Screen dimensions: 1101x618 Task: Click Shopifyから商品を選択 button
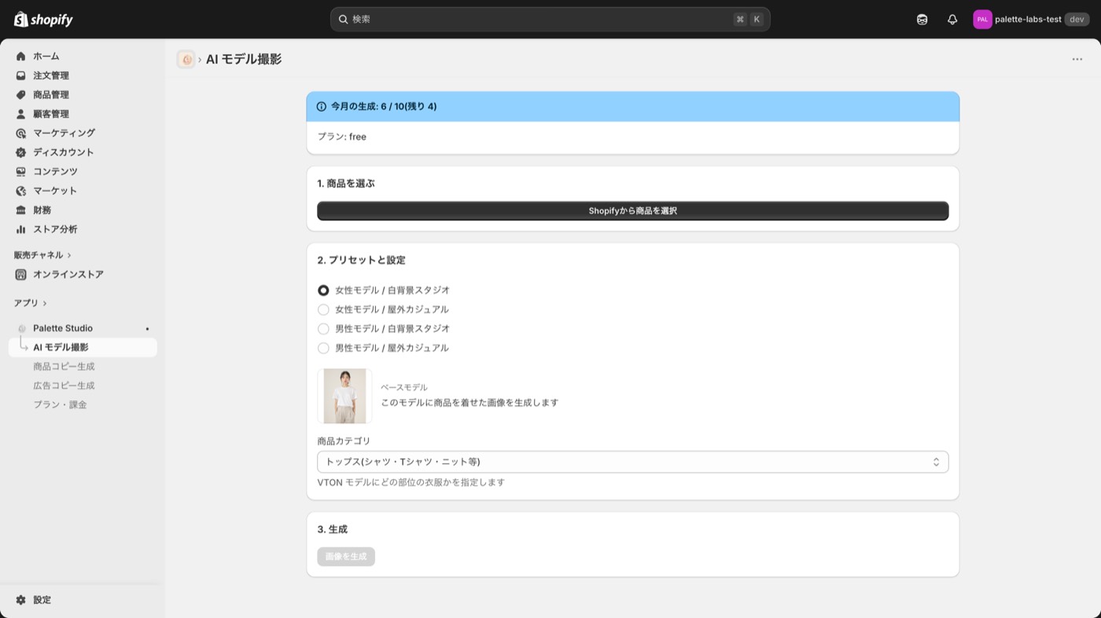click(x=632, y=211)
